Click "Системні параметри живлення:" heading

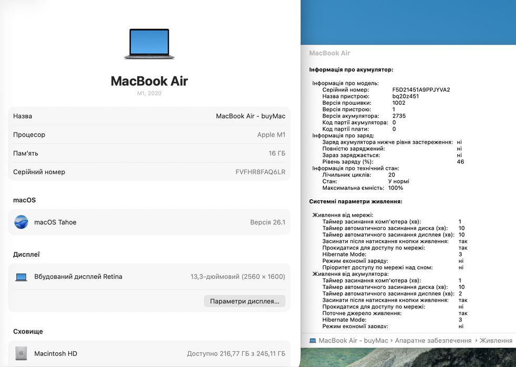[x=356, y=201]
